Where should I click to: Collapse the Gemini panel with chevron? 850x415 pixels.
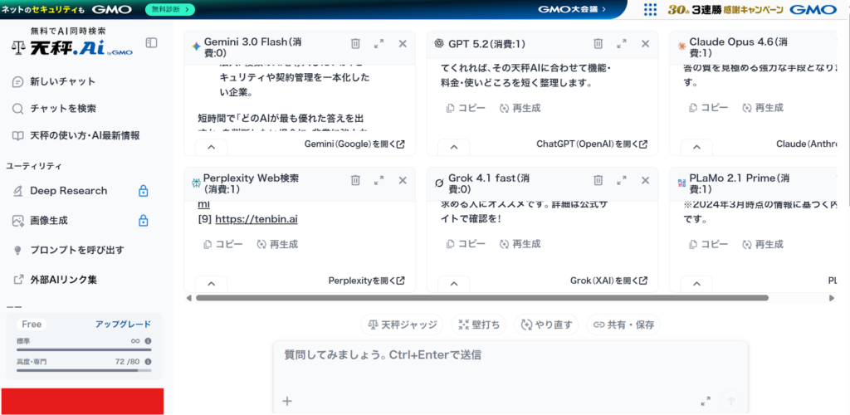pos(212,147)
